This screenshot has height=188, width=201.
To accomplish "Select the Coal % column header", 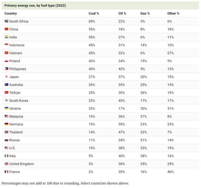I will pyautogui.click(x=94, y=13).
